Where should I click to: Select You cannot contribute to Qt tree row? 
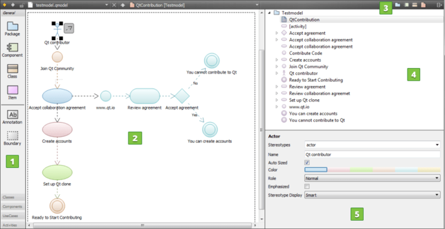pyautogui.click(x=317, y=120)
